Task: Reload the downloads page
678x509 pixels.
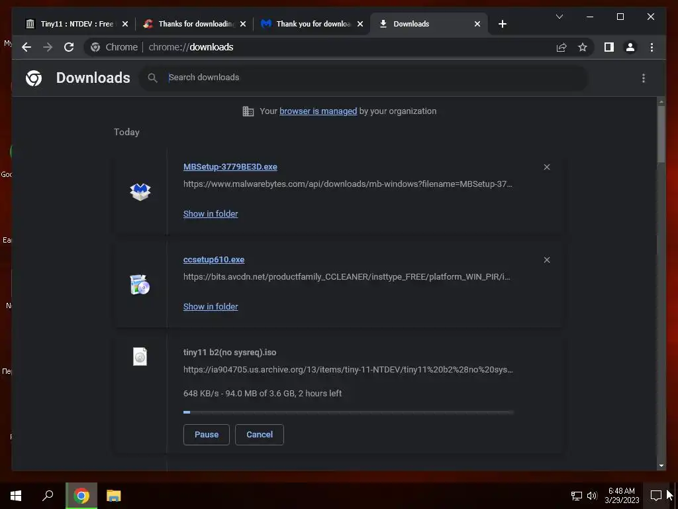Action: tap(69, 47)
